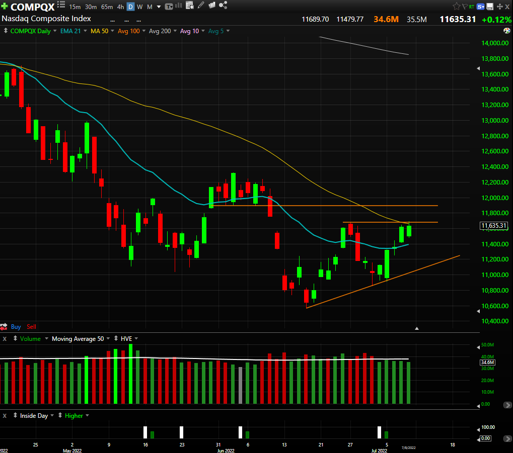Click the time axis triangle marker
513x453 pixels.
click(x=416, y=328)
